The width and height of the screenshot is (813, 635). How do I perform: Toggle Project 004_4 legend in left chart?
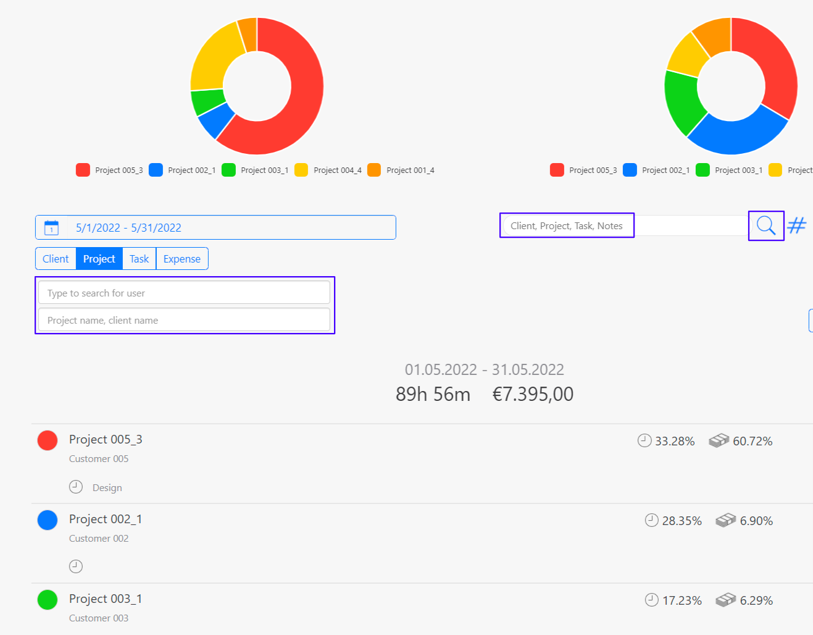(x=328, y=170)
